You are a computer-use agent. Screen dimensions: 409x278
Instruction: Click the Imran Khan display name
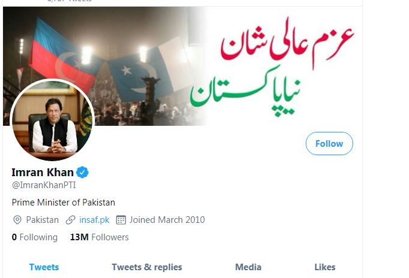[x=43, y=173]
